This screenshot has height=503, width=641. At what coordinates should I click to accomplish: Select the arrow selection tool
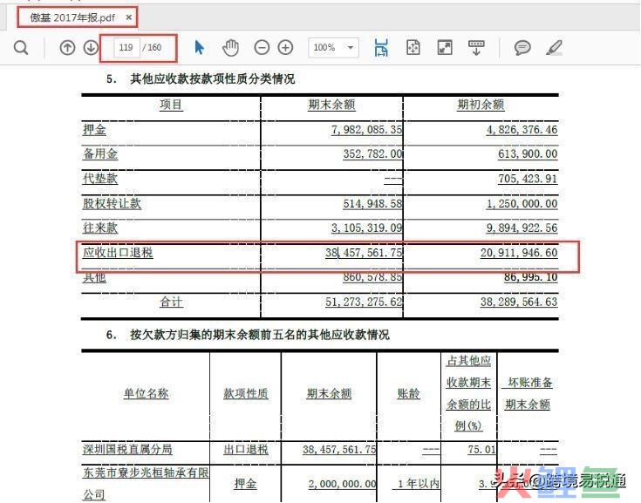pyautogui.click(x=199, y=47)
